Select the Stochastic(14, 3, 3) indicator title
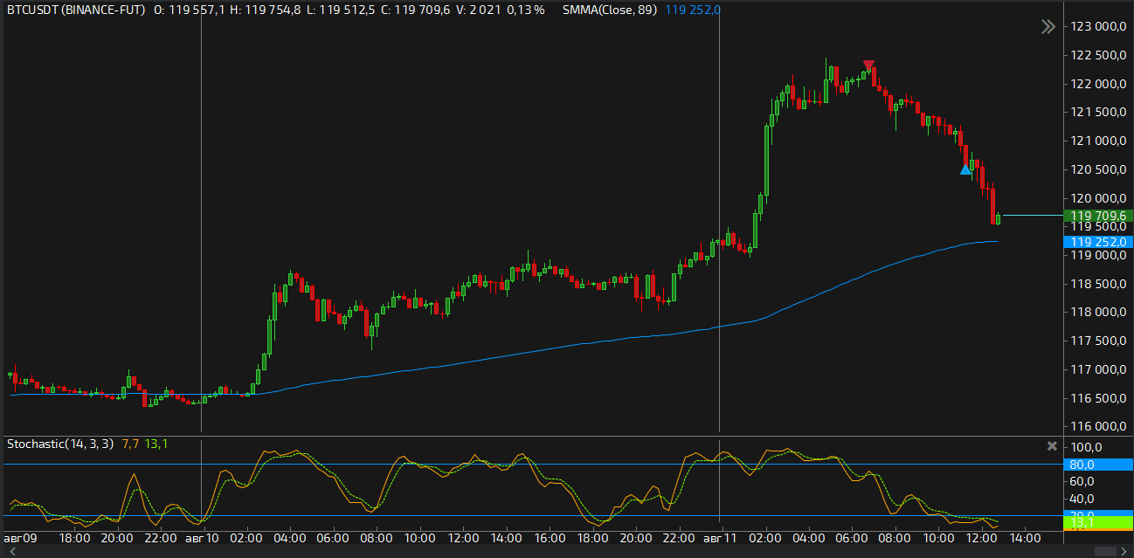This screenshot has height=558, width=1134. point(60,444)
